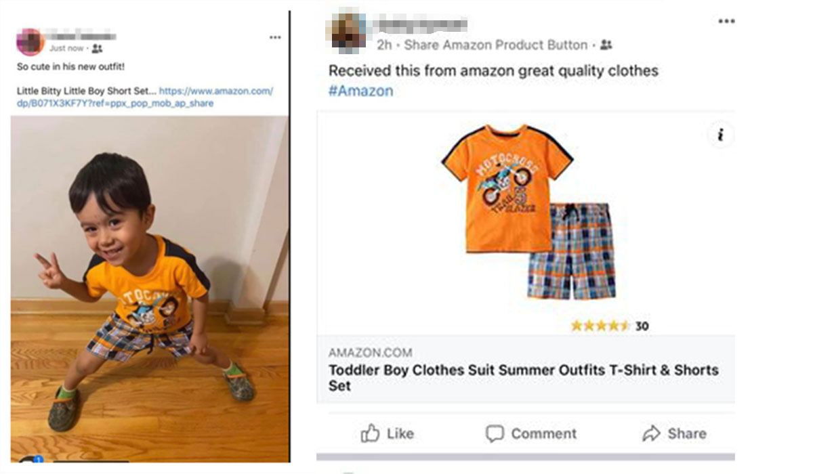813x474 pixels.
Task: Open the "Share Amazon Product Button" link
Action: click(x=496, y=45)
